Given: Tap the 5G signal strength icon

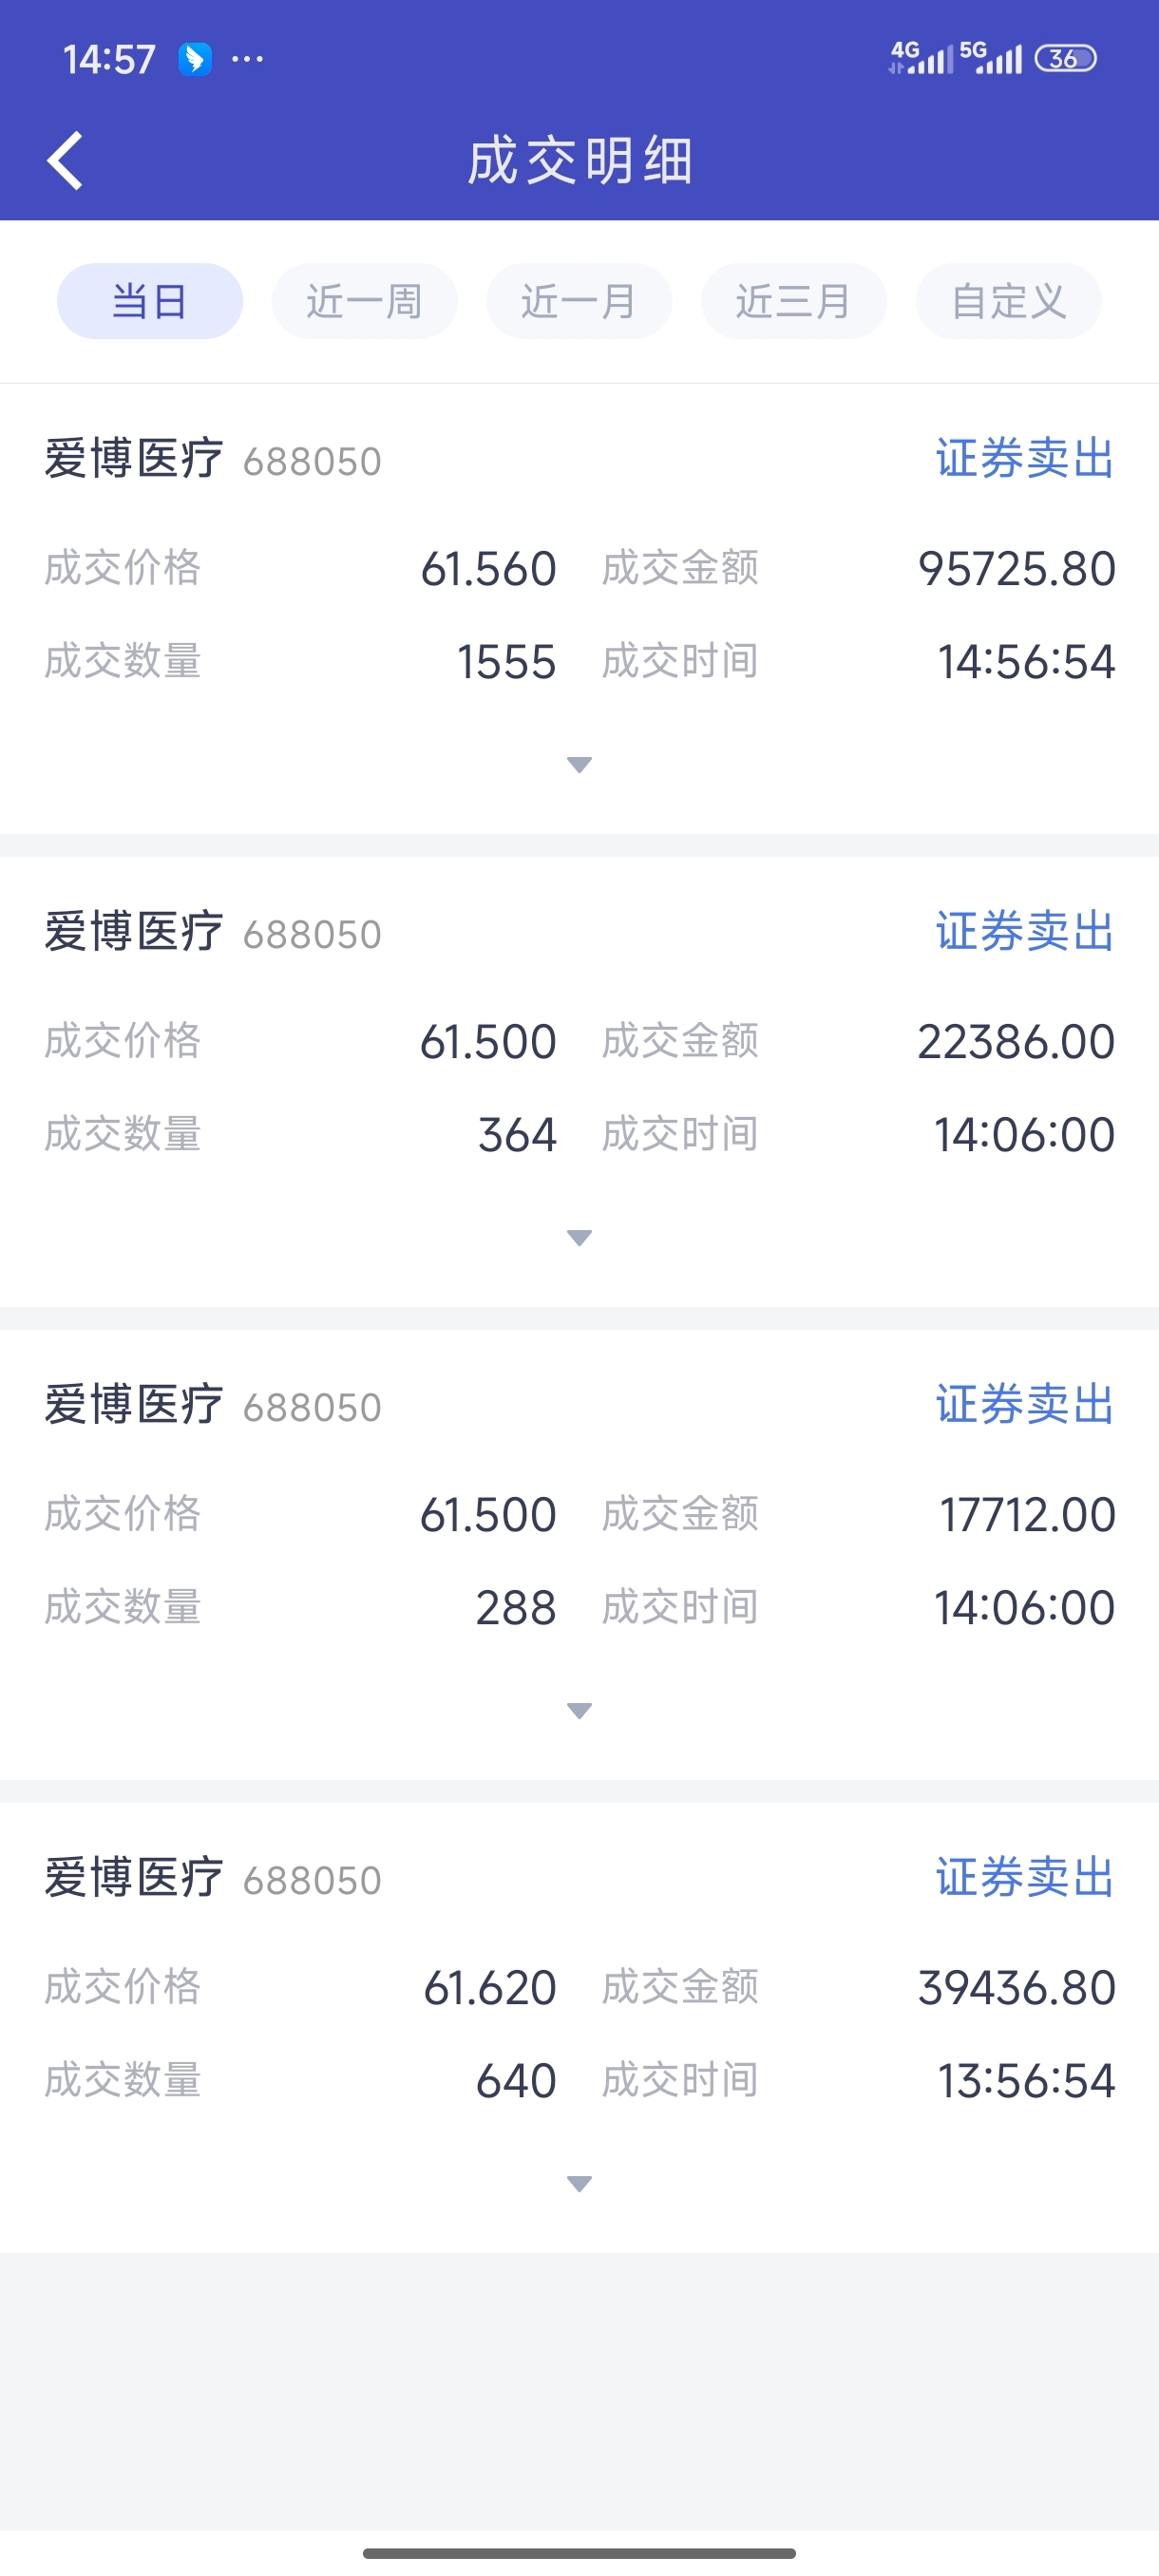Looking at the screenshot, I should [990, 58].
